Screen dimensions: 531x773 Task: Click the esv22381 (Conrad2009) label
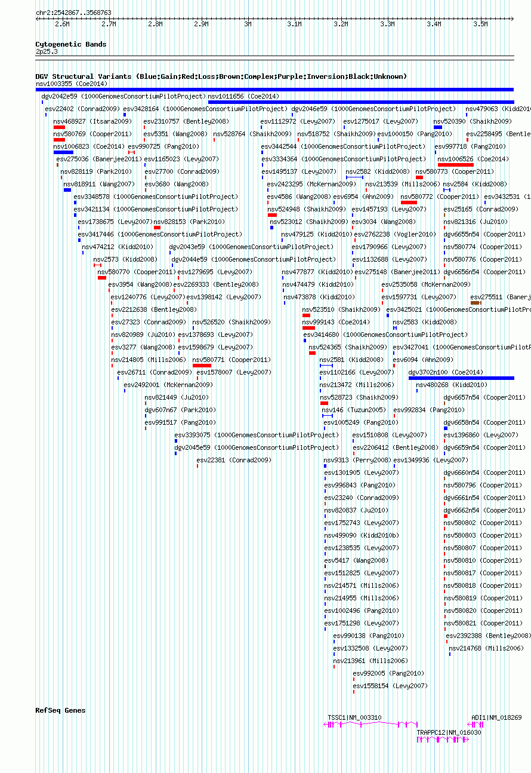(x=234, y=460)
